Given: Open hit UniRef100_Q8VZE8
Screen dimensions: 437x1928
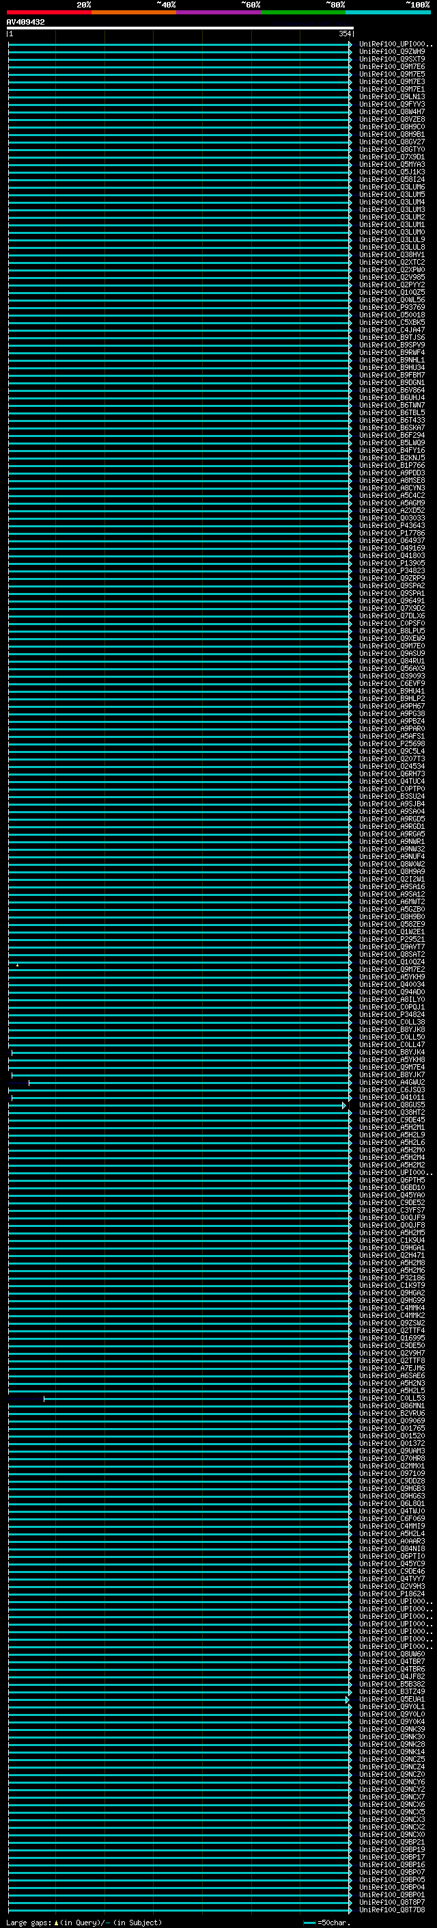Looking at the screenshot, I should 391,119.
